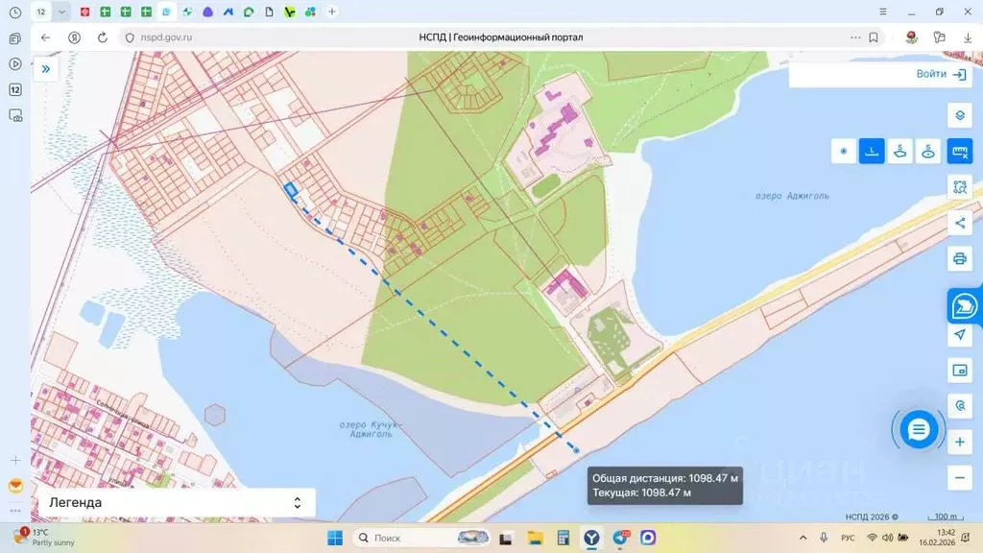Print the map using printer icon

point(959,258)
